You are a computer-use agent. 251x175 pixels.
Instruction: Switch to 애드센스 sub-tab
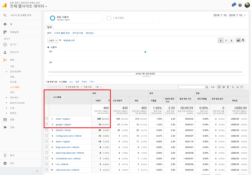(x=90, y=33)
